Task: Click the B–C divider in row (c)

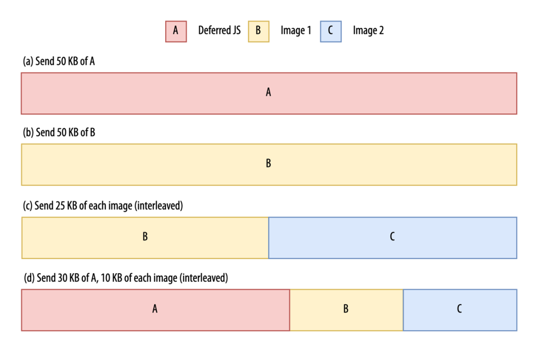Action: 269,238
